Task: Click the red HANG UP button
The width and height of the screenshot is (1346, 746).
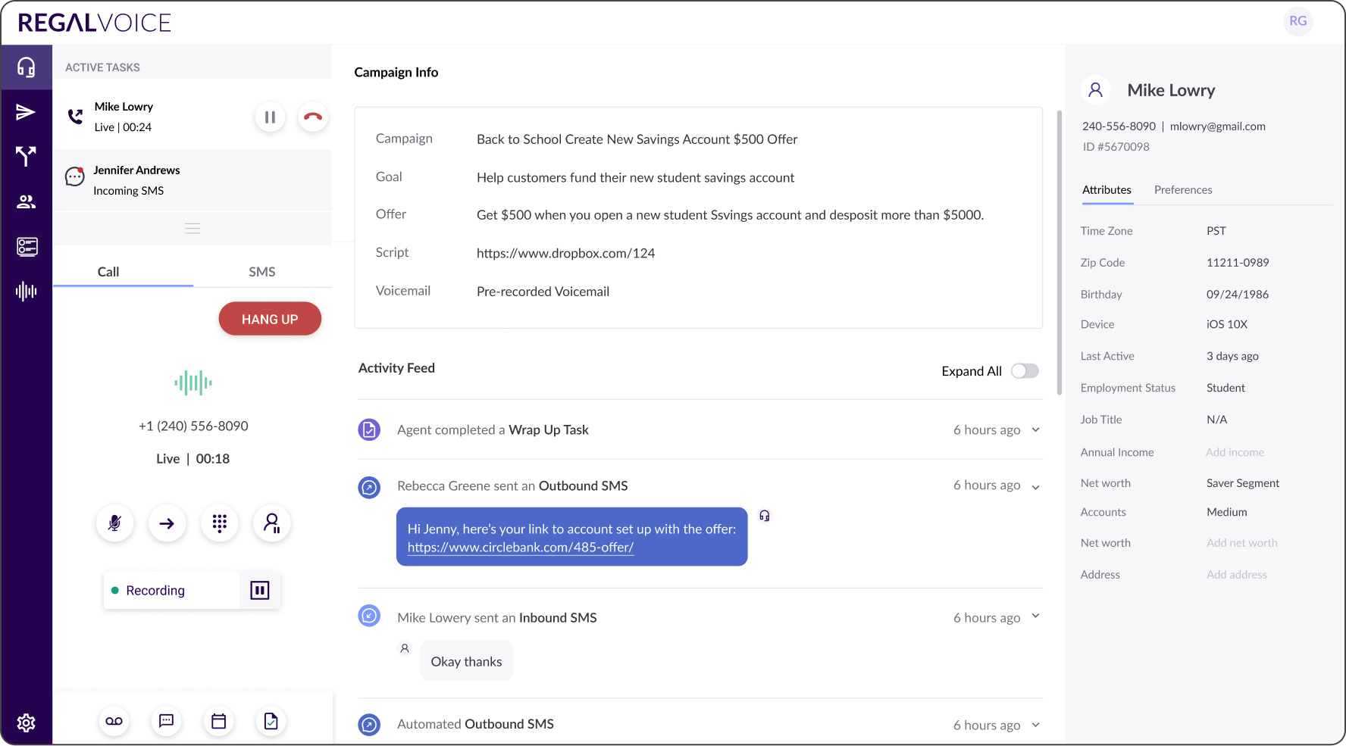Action: [270, 320]
